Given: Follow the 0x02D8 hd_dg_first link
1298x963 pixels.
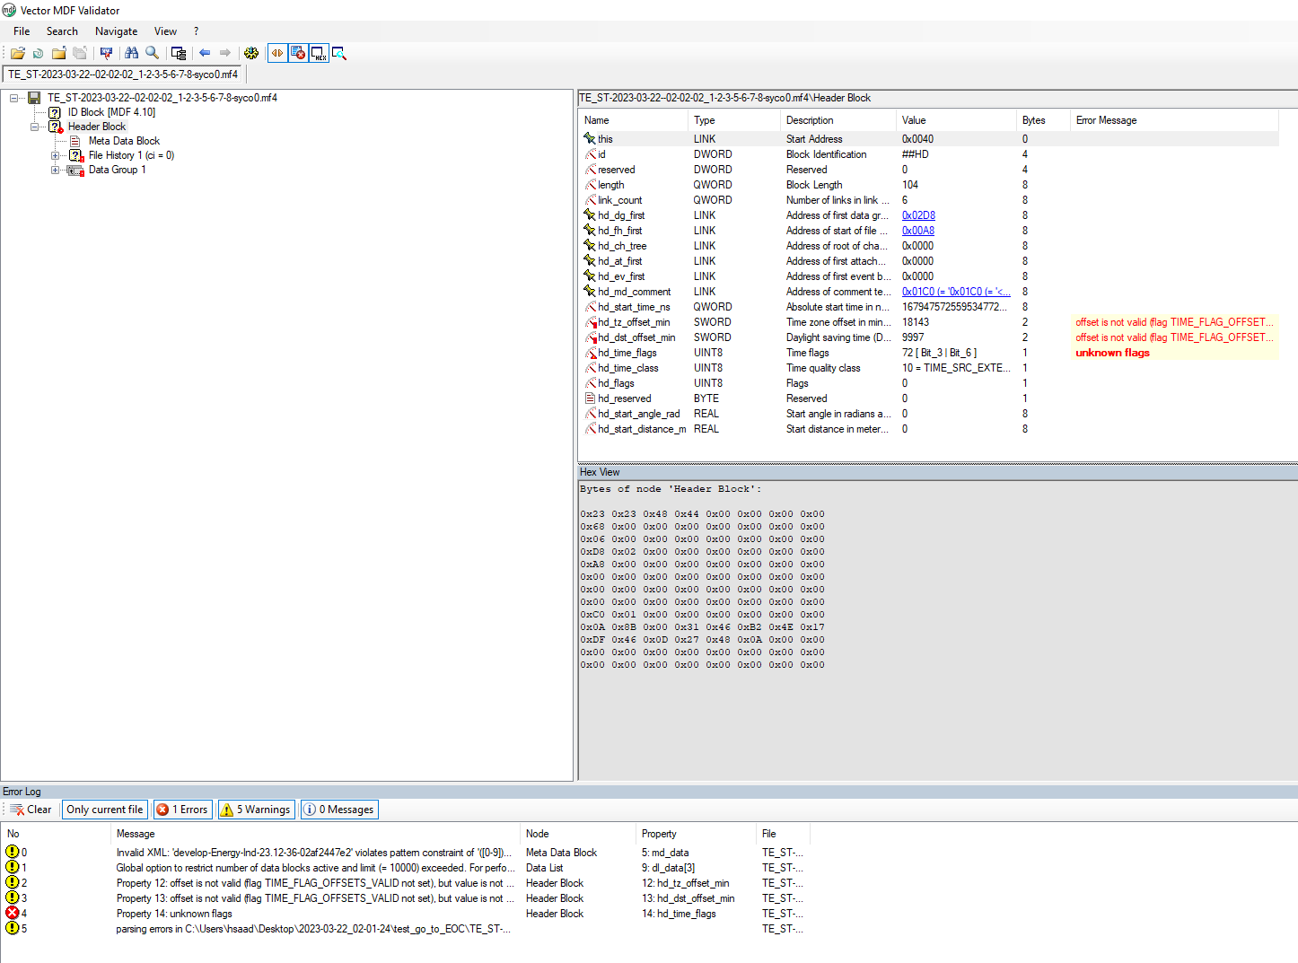Looking at the screenshot, I should tap(917, 214).
